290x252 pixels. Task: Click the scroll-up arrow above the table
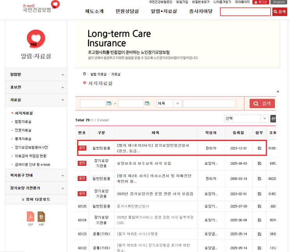(x=278, y=91)
